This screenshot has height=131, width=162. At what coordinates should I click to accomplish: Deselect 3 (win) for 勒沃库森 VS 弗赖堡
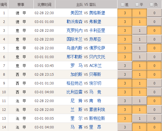point(125,22)
